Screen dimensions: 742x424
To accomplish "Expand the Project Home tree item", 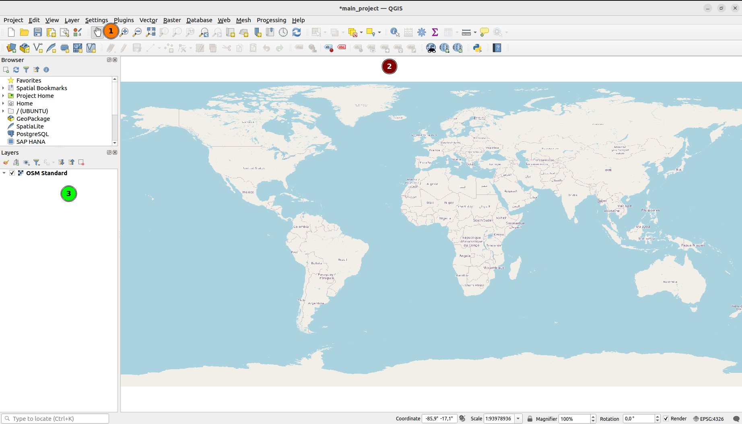I will [x=3, y=96].
